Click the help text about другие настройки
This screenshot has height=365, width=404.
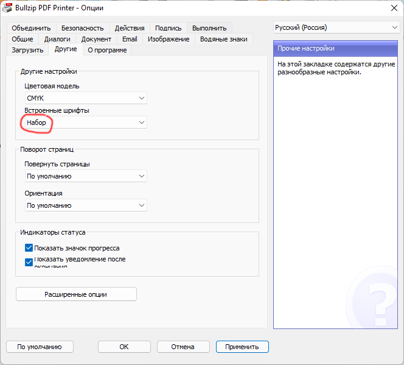point(336,68)
